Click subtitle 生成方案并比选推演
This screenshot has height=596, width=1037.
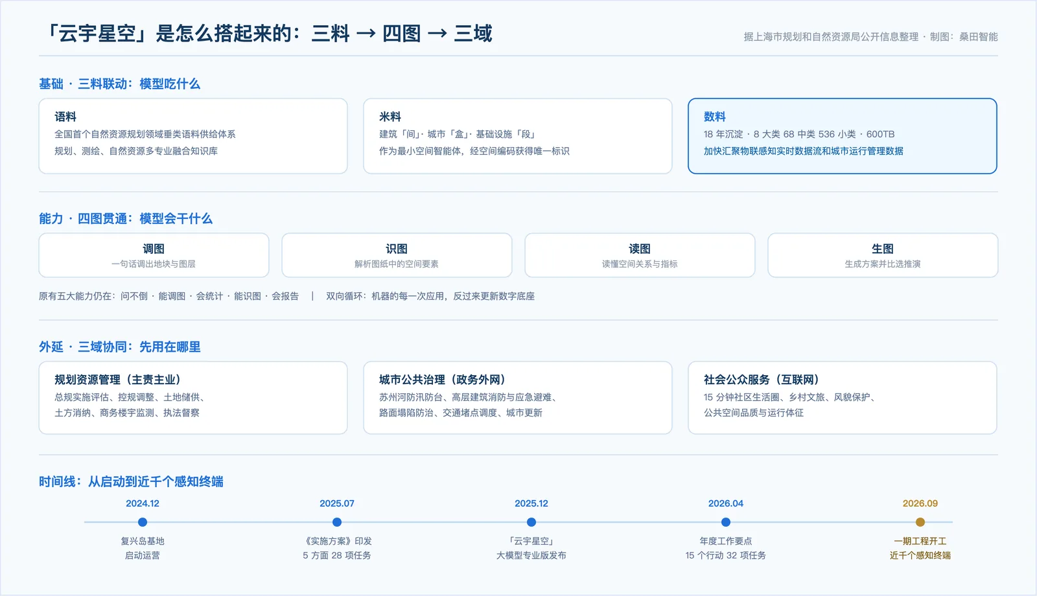click(883, 264)
